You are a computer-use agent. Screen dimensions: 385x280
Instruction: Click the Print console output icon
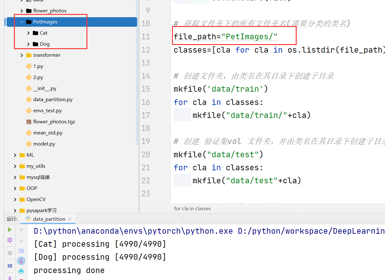pos(21,271)
